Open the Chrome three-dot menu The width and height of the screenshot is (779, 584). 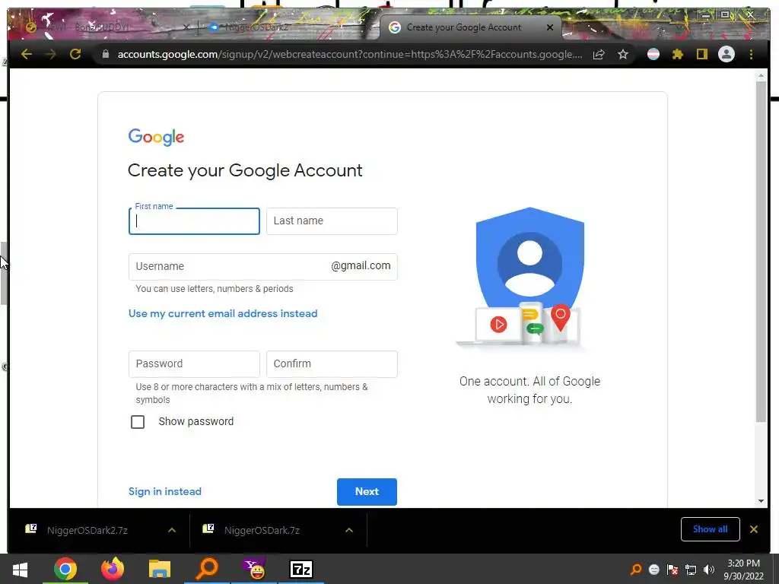tap(751, 54)
